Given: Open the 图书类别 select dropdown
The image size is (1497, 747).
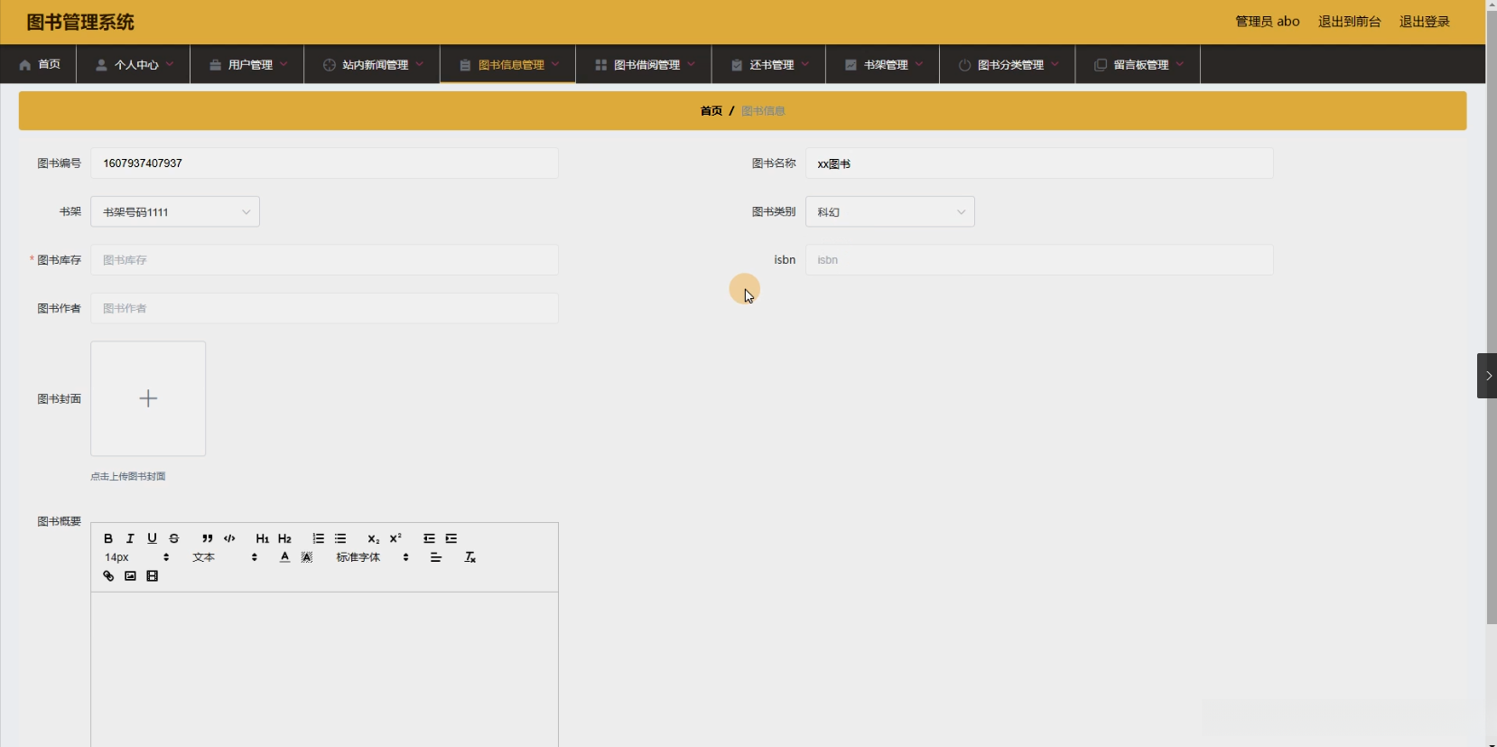Looking at the screenshot, I should coord(890,211).
